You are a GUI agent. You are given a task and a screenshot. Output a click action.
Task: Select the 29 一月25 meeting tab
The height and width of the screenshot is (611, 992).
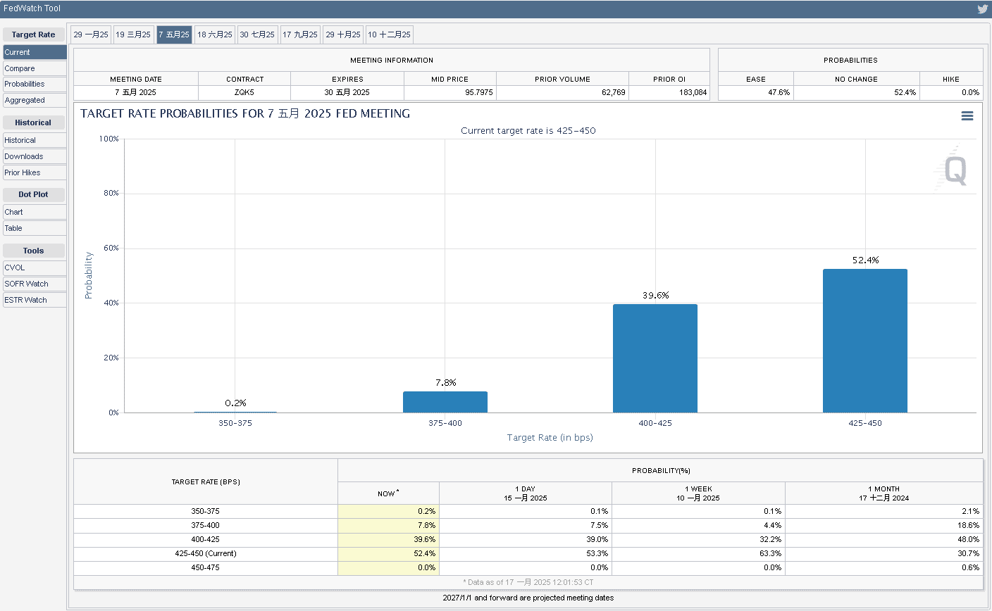click(91, 34)
